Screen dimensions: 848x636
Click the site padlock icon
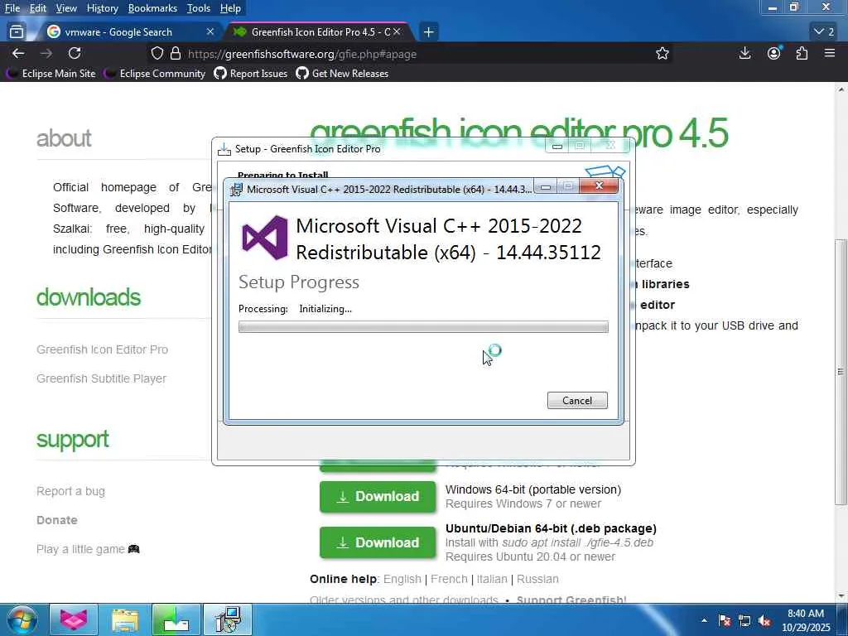click(176, 54)
